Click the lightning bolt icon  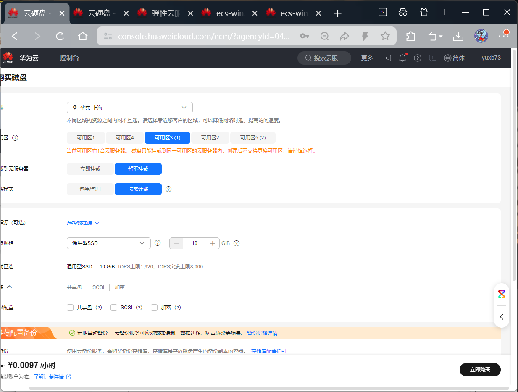pos(365,36)
